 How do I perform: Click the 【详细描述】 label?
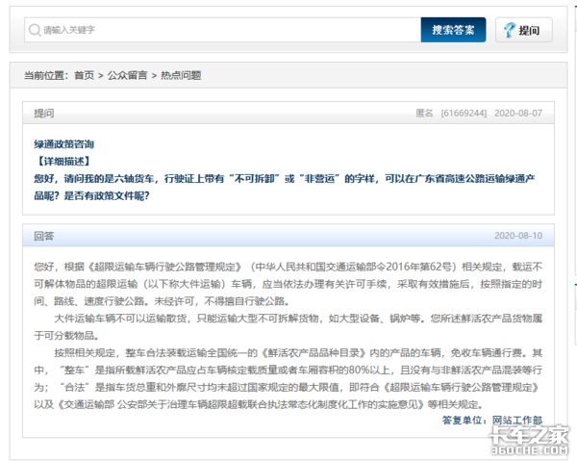click(64, 162)
